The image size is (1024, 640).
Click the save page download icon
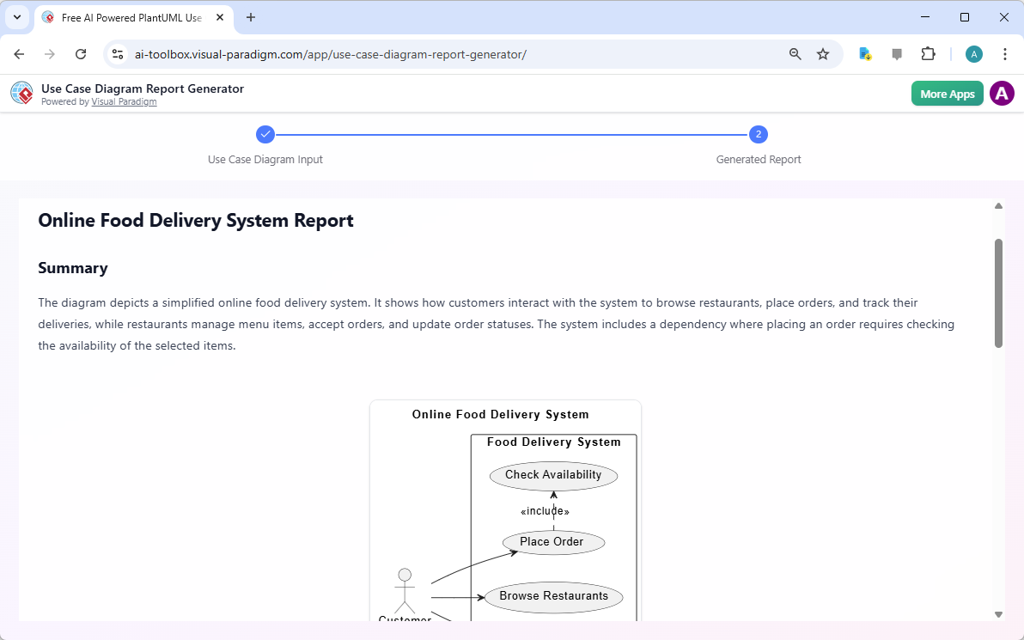[x=864, y=53]
